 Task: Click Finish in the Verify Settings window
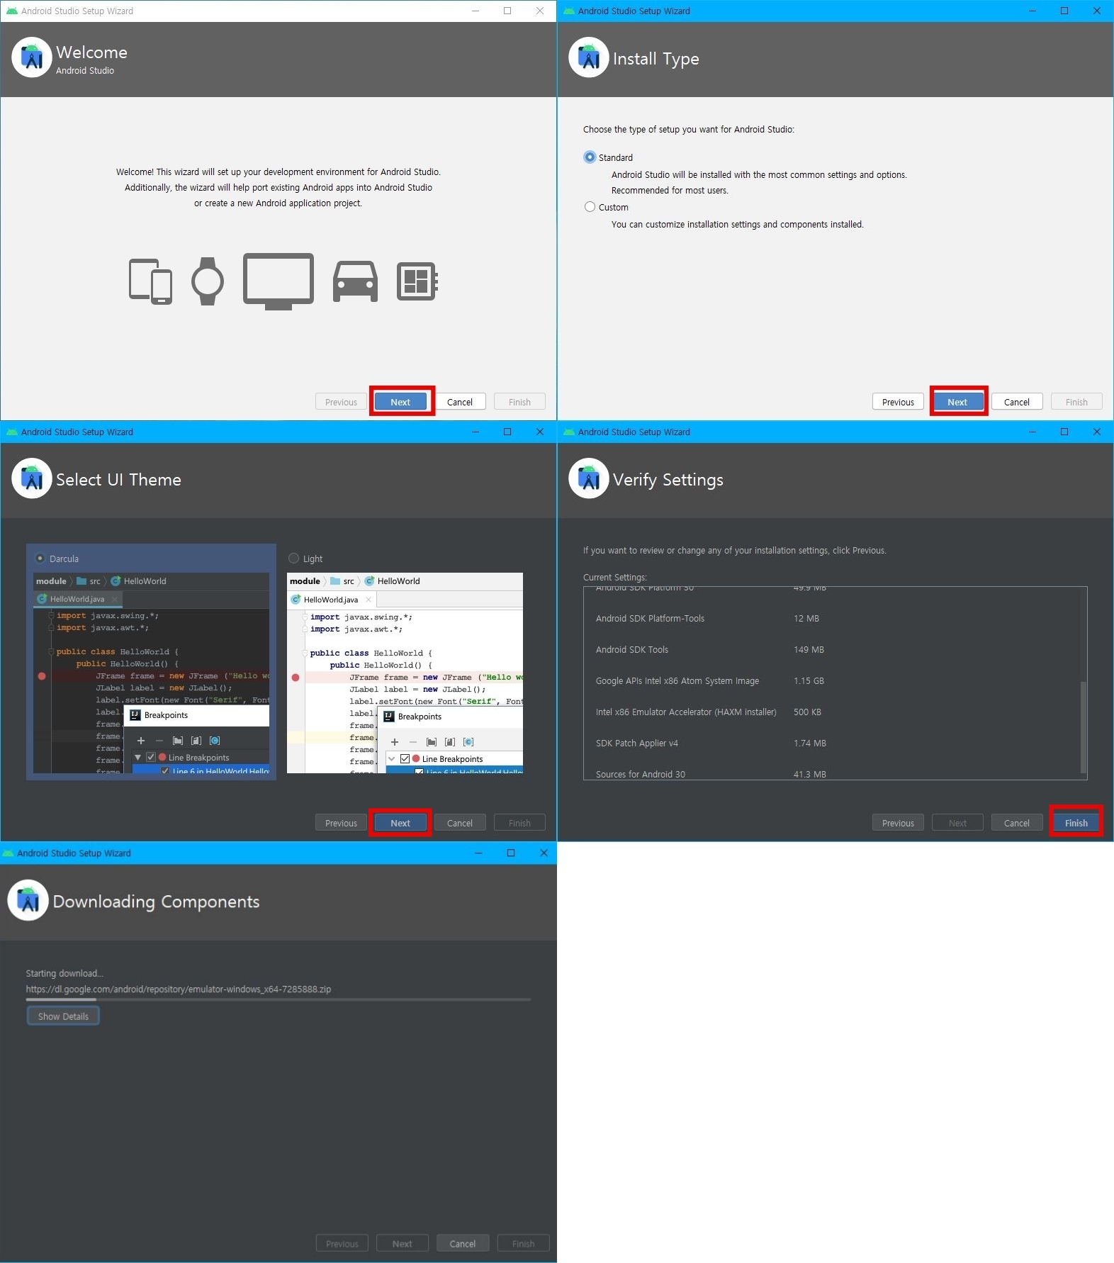[x=1076, y=823]
